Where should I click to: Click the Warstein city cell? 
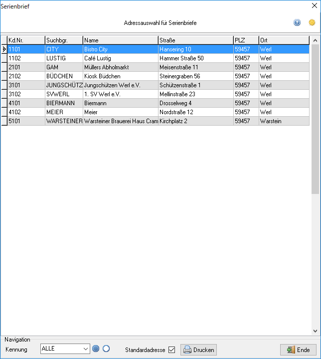(284, 121)
